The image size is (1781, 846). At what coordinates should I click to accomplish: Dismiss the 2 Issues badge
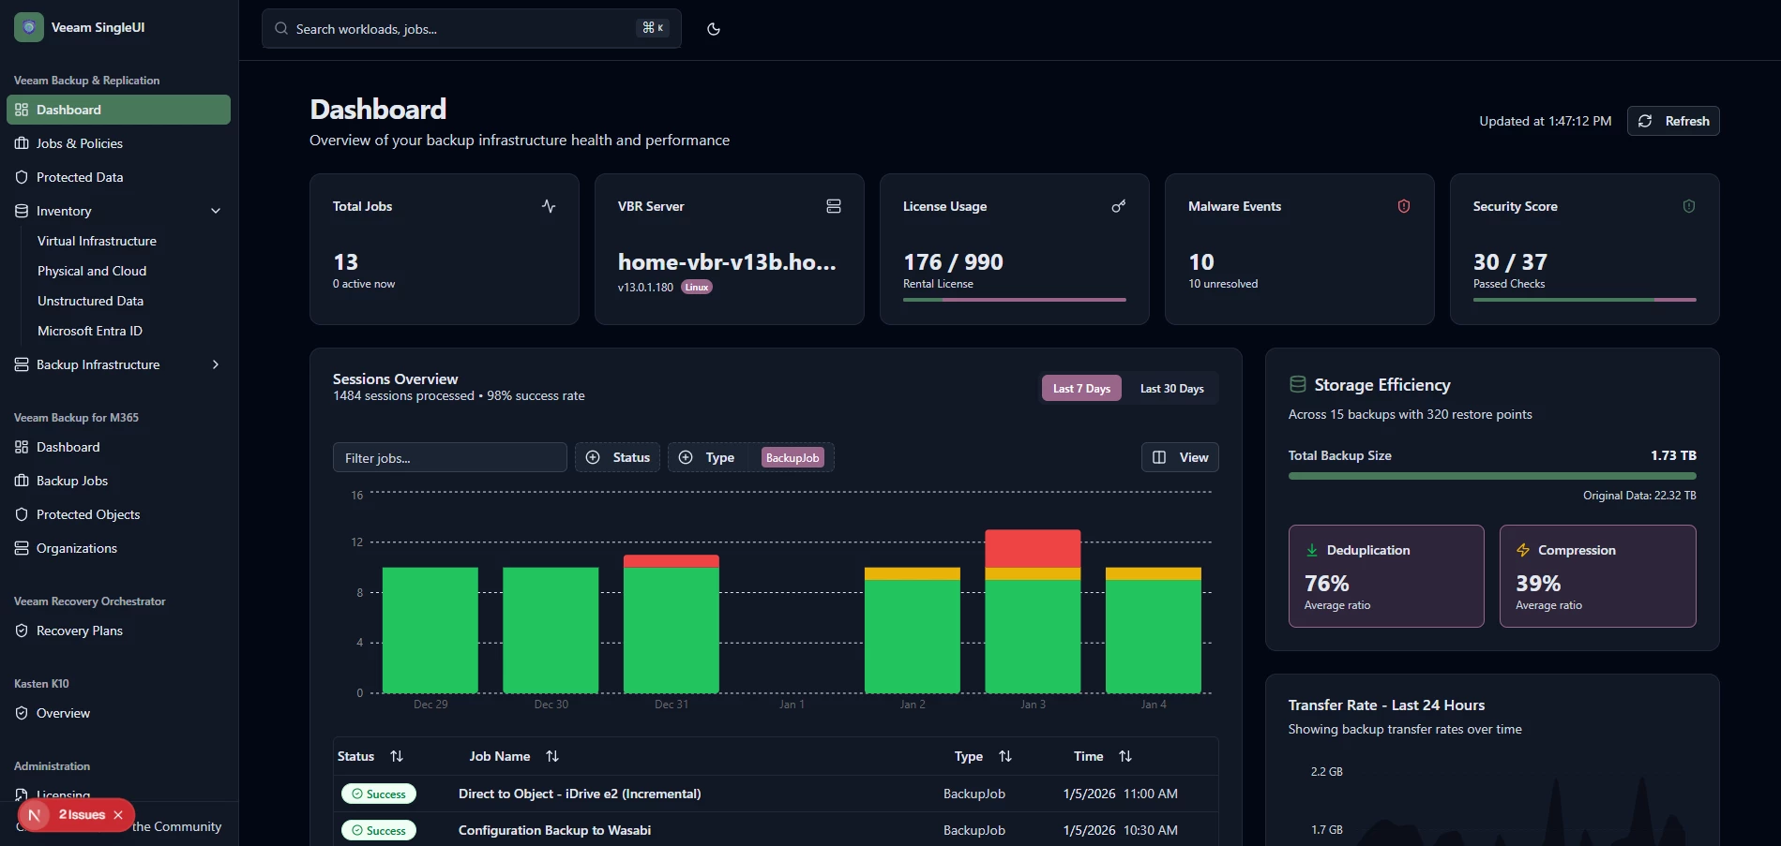118,815
